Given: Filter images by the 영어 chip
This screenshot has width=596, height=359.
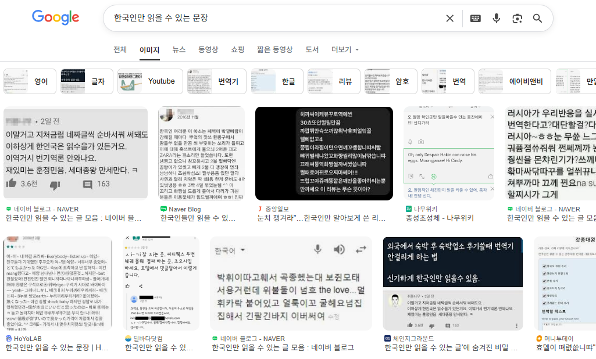Looking at the screenshot, I should (x=30, y=81).
